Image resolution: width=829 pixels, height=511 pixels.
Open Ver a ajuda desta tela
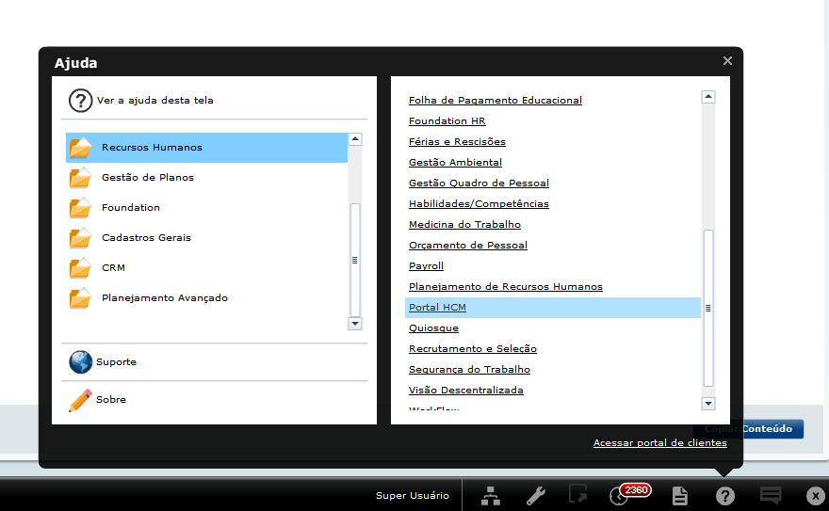tap(154, 101)
